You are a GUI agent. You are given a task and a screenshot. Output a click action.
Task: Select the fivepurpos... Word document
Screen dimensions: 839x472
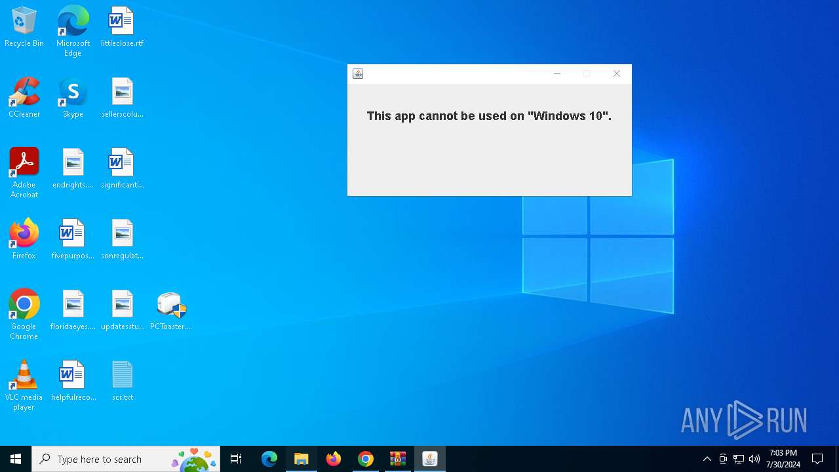73,240
